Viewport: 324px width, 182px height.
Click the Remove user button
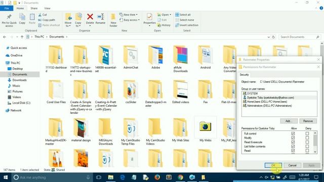(308, 121)
